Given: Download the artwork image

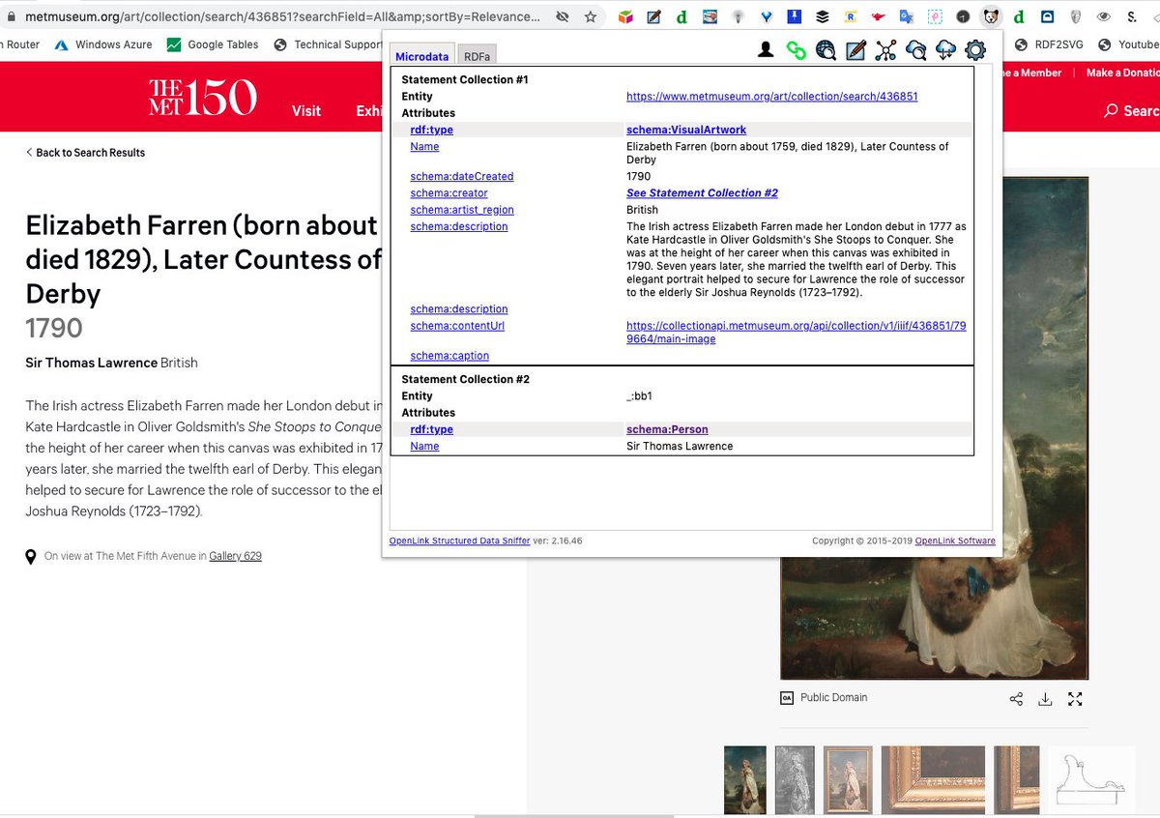Looking at the screenshot, I should [1045, 699].
